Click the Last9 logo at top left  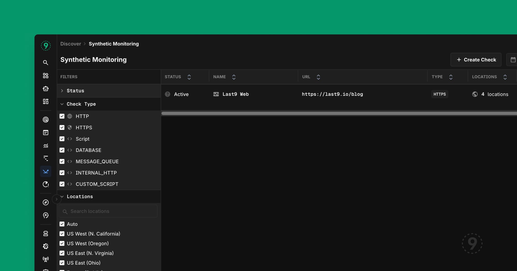point(46,45)
